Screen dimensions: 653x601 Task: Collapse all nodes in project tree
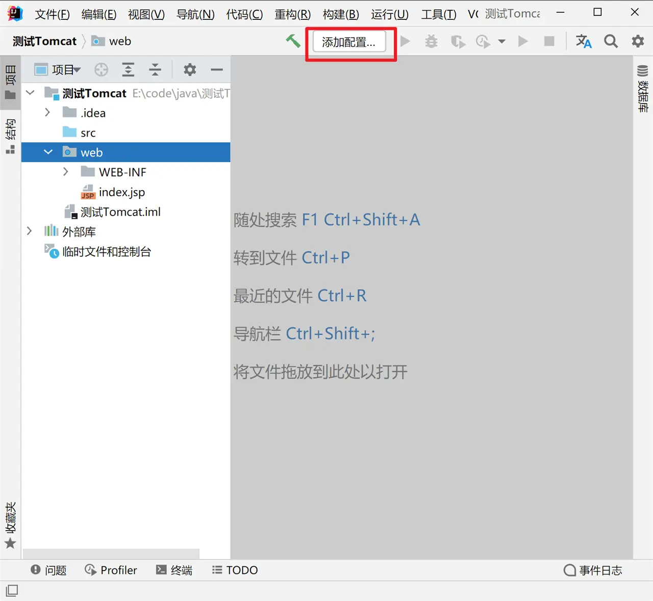click(x=155, y=70)
